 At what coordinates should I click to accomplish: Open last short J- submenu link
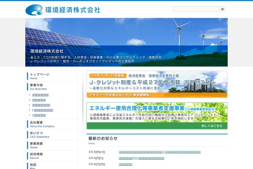click(x=39, y=115)
